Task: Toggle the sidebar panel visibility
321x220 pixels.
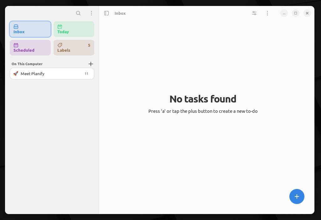Action: 106,13
